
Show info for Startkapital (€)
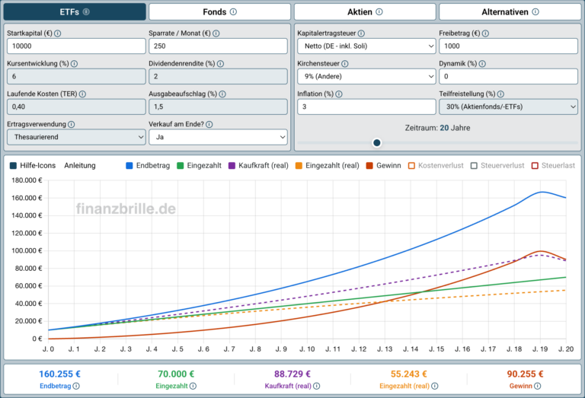coord(57,33)
